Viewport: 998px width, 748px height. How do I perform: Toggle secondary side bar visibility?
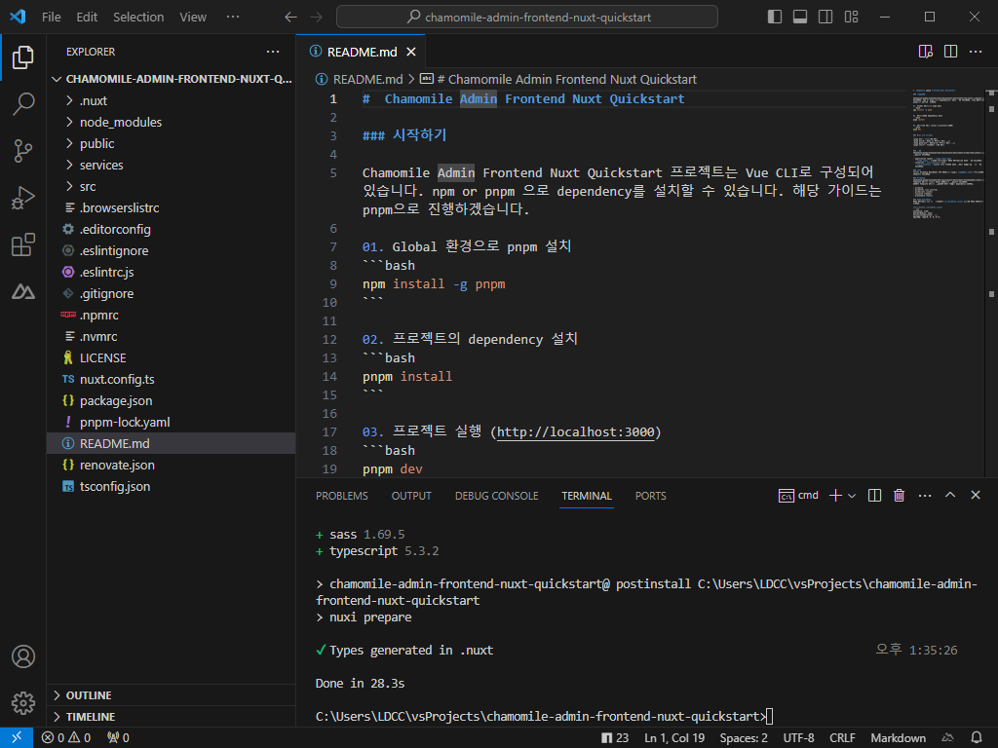coord(825,17)
